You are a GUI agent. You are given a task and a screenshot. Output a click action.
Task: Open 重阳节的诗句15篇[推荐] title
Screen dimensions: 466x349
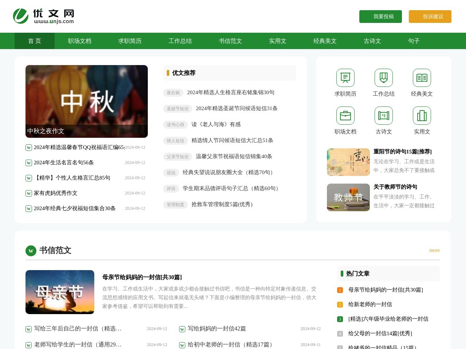click(x=403, y=152)
